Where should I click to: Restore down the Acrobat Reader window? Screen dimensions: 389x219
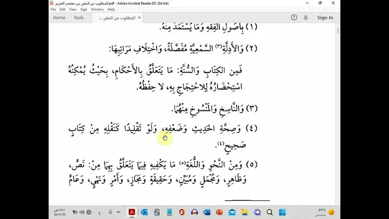tap(320, 3)
